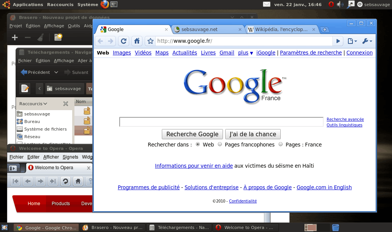Bookmark page with the star icon
The image size is (392, 232).
[150, 41]
